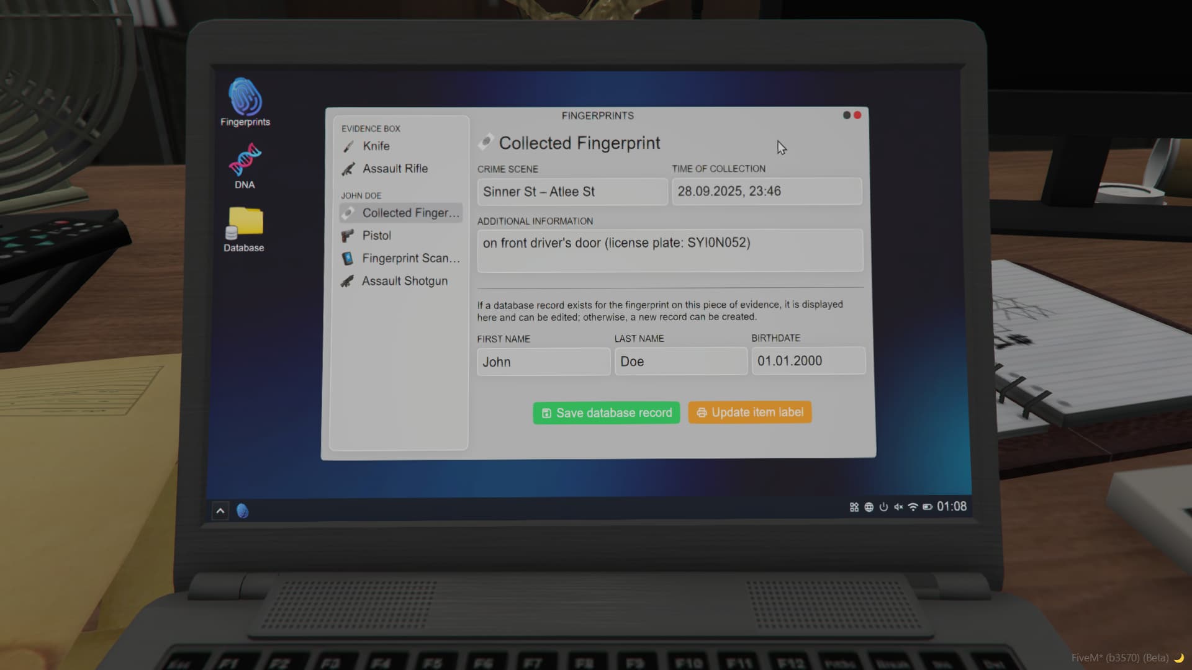Click the Additional Information text box
Viewport: 1192px width, 670px height.
click(669, 250)
